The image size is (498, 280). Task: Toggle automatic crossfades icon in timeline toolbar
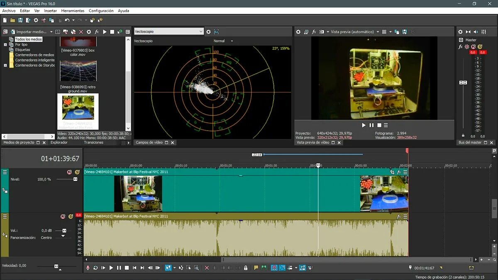(282, 268)
